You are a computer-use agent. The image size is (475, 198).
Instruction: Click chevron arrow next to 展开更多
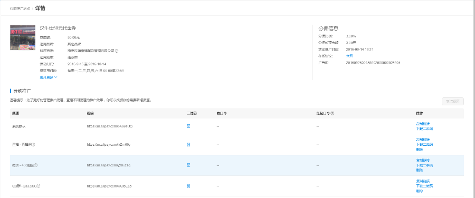coord(56,77)
